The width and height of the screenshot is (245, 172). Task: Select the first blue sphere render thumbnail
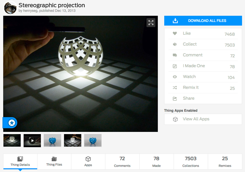pyautogui.click(x=52, y=140)
